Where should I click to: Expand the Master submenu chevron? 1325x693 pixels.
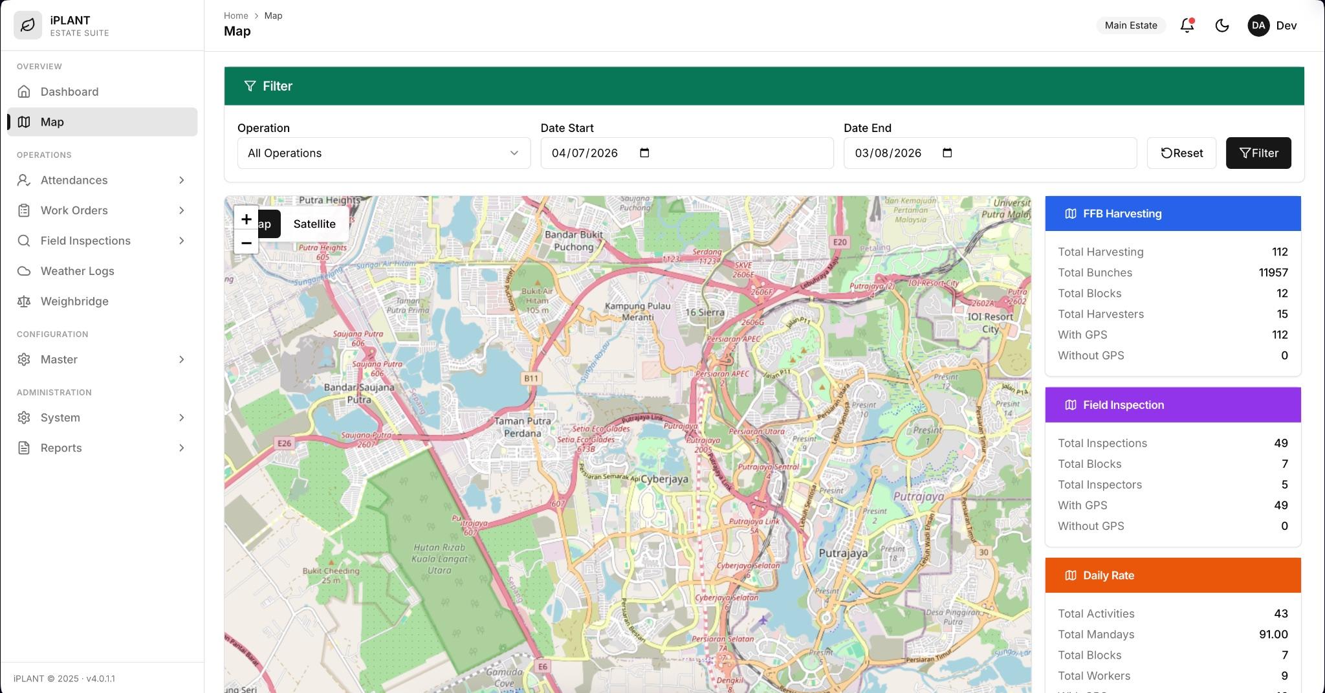(x=181, y=359)
